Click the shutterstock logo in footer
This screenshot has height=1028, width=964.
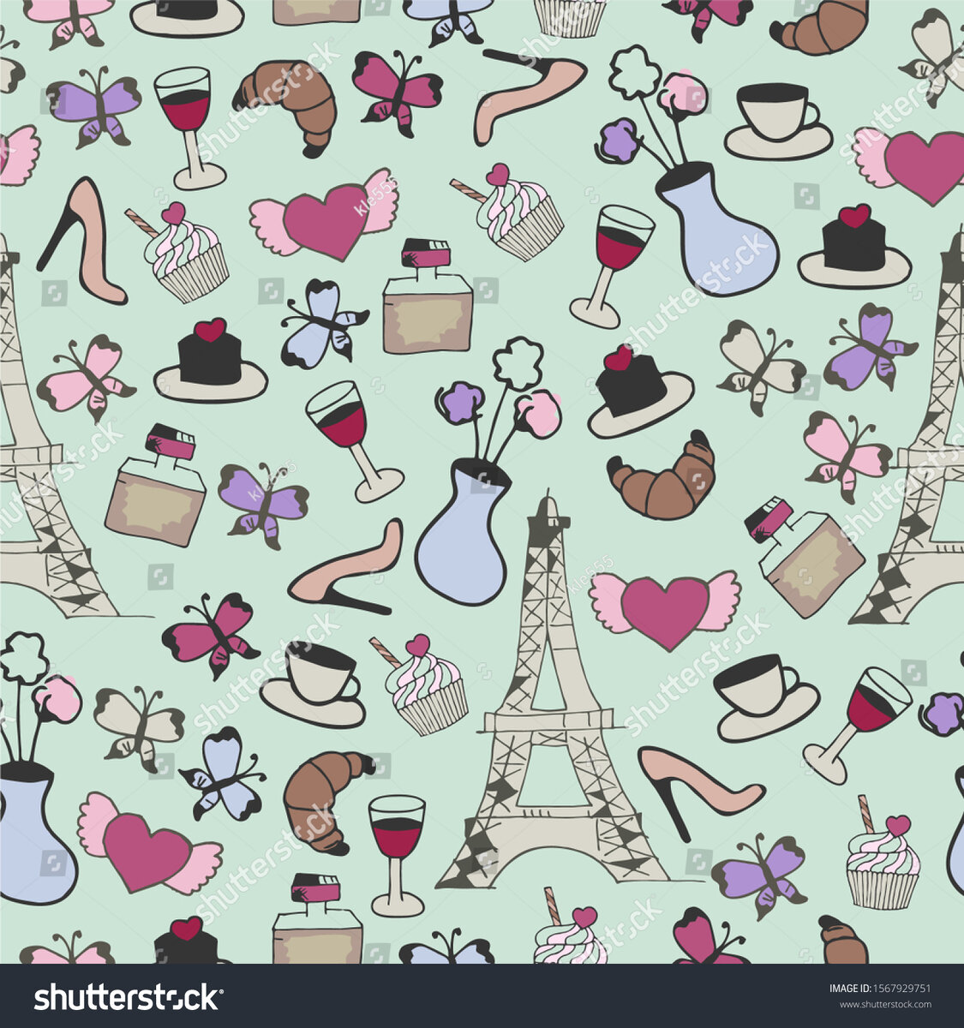tap(127, 997)
